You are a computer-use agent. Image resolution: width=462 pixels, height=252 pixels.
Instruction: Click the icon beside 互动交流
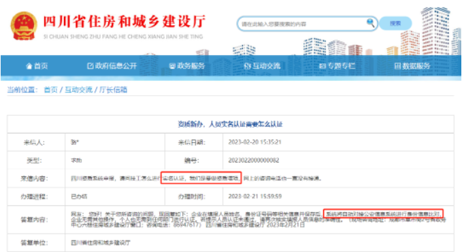click(248, 66)
